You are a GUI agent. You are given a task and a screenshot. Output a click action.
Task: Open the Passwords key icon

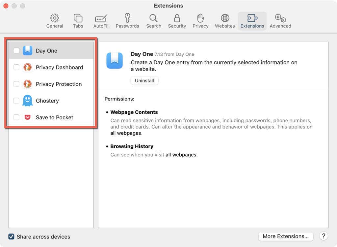[127, 18]
